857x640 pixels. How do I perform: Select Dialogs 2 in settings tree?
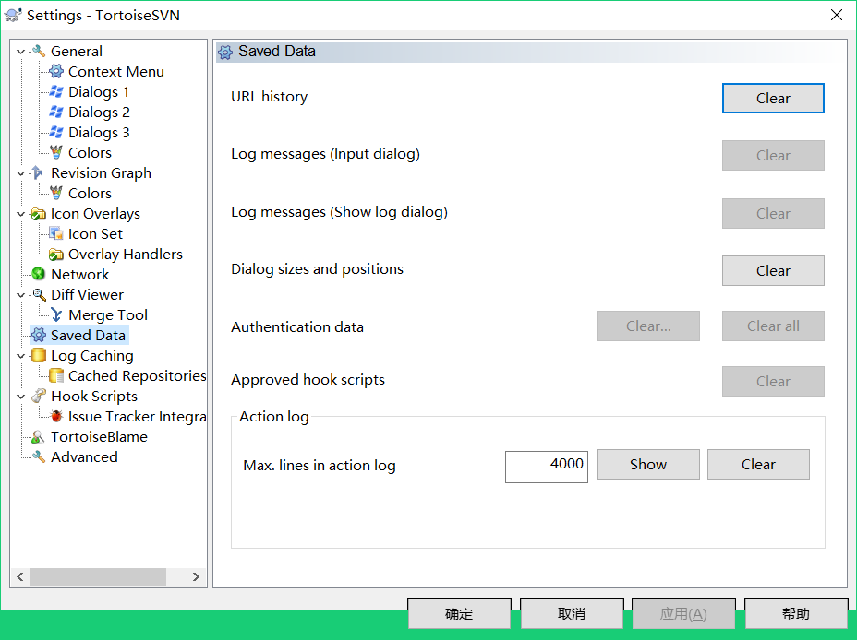[x=99, y=112]
